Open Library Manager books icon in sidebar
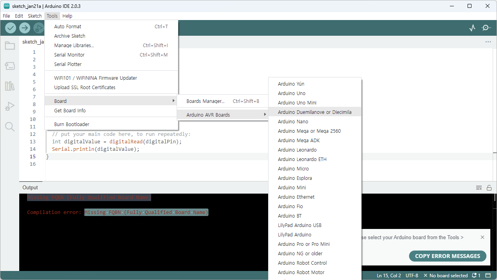 [x=10, y=86]
